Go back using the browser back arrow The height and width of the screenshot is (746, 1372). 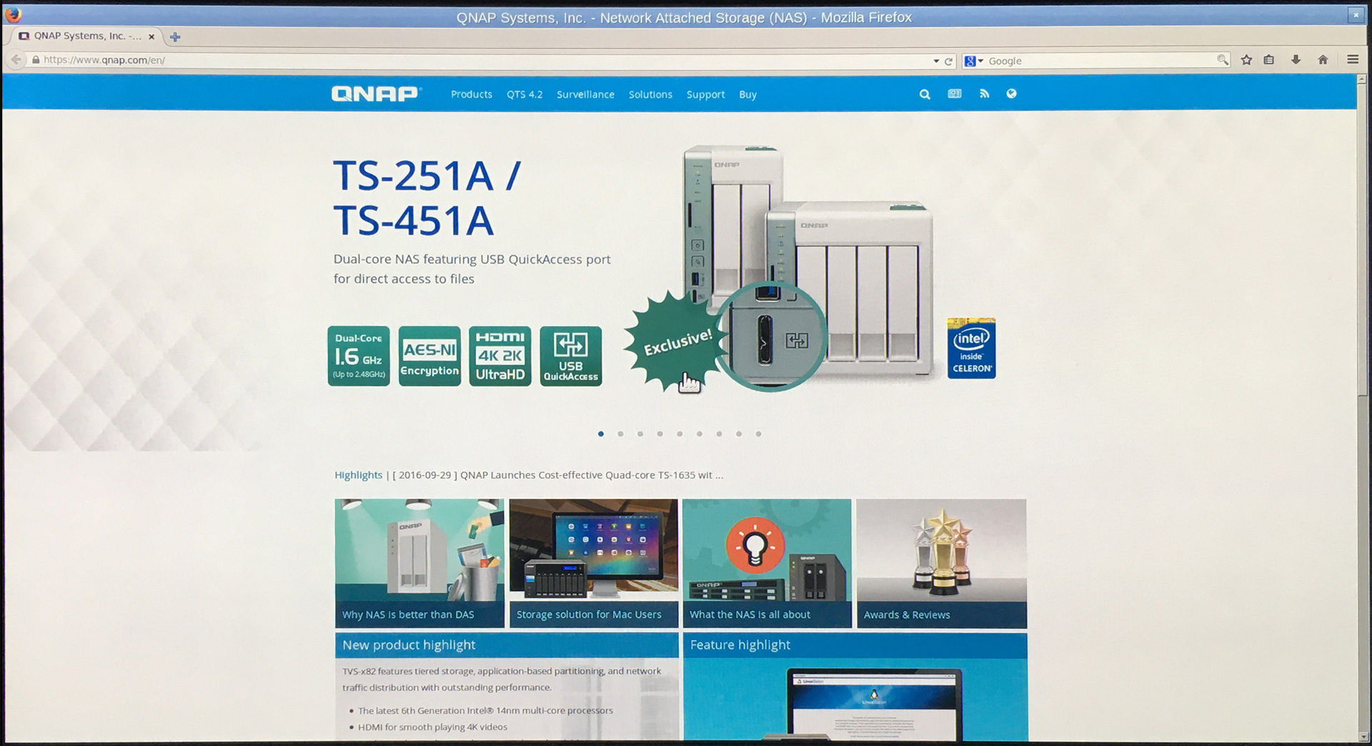(x=16, y=60)
